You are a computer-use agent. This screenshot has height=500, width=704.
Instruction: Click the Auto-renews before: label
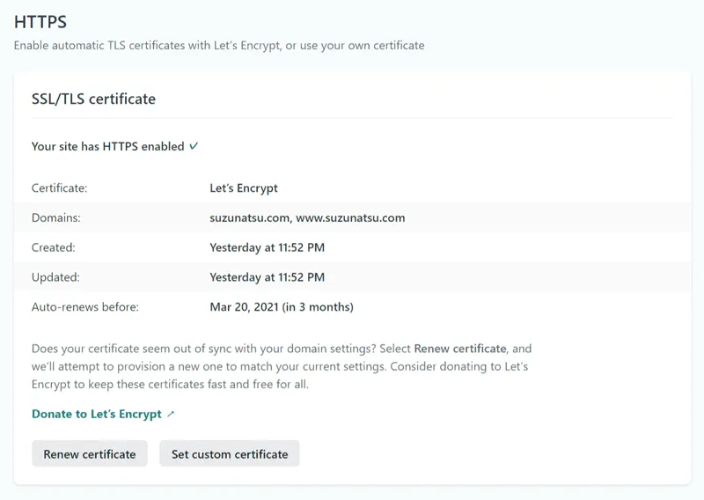tap(85, 307)
